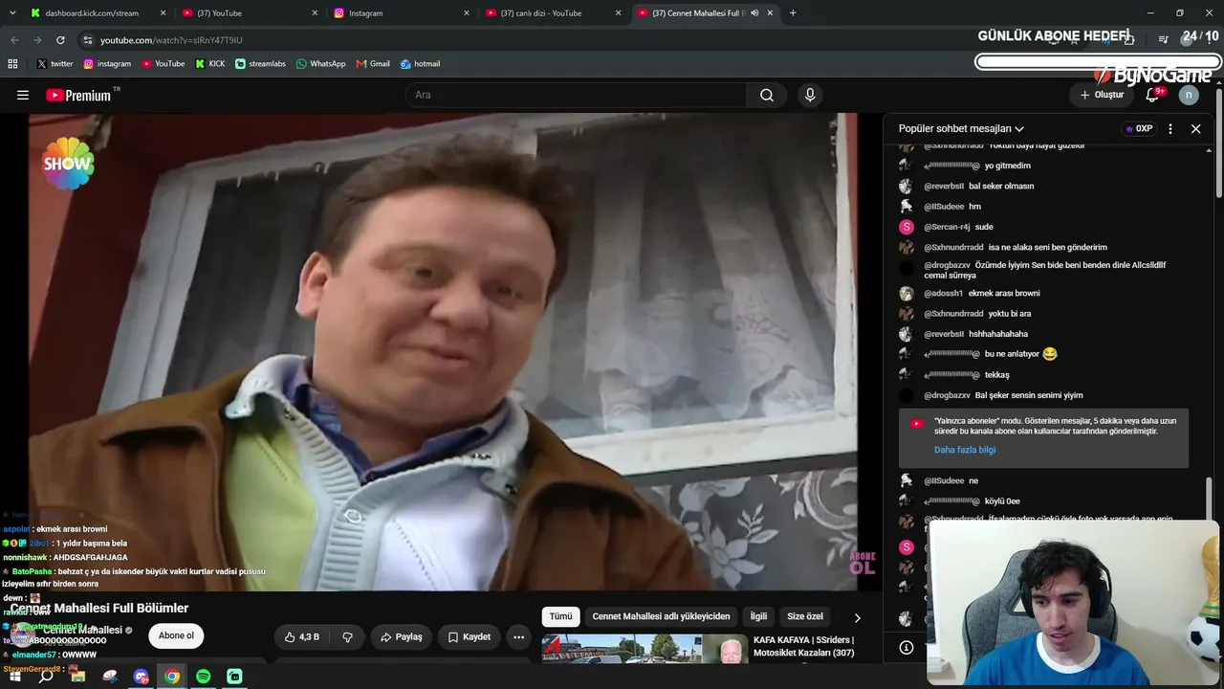Image resolution: width=1224 pixels, height=689 pixels.
Task: Open the YouTube account avatar menu
Action: [1189, 95]
